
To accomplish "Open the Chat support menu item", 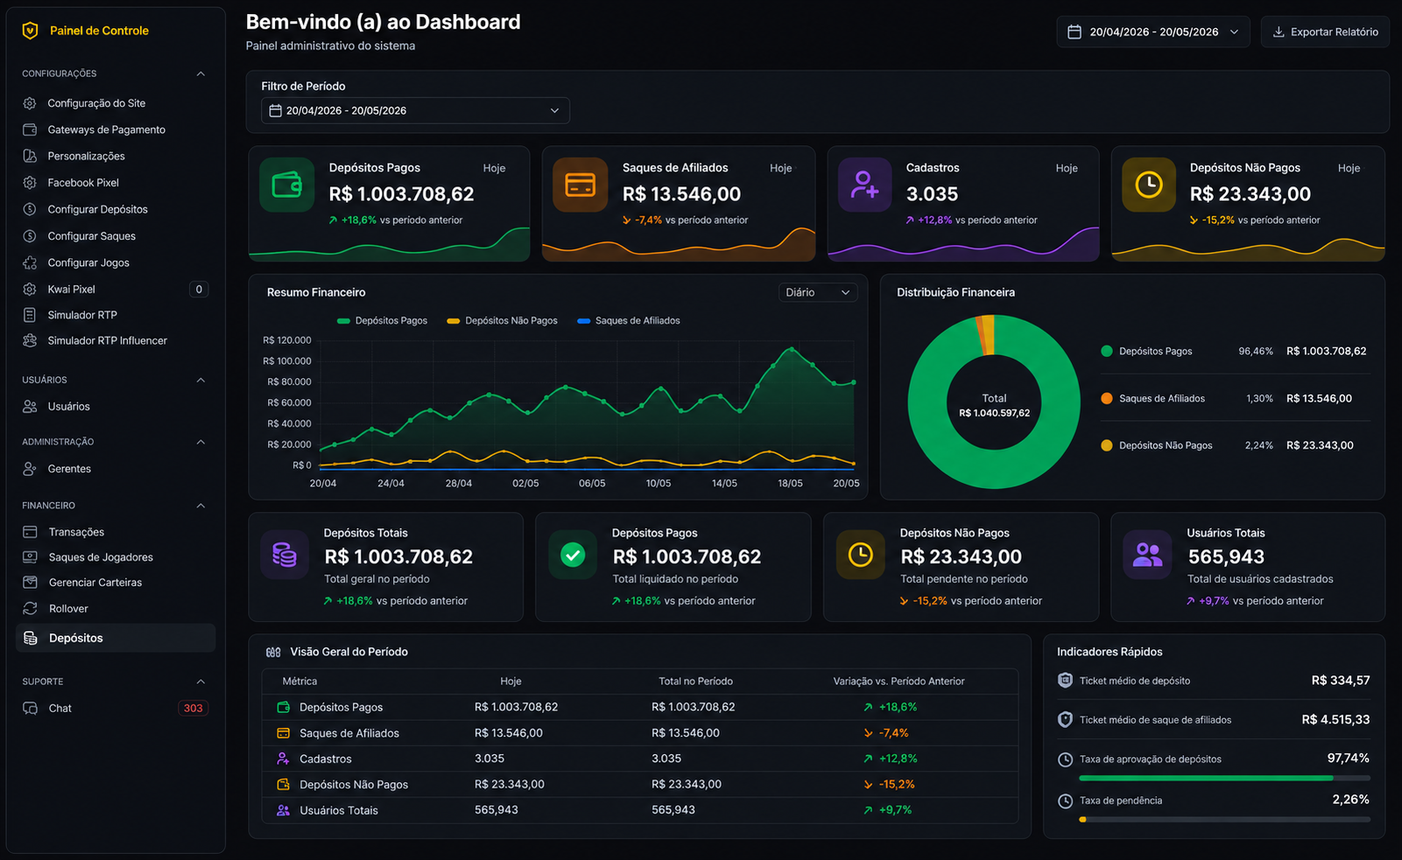I will pyautogui.click(x=115, y=709).
